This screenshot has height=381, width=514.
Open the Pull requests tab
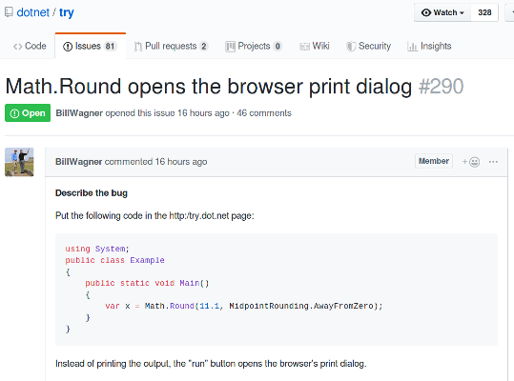(x=171, y=46)
